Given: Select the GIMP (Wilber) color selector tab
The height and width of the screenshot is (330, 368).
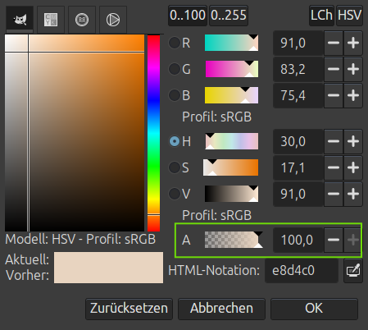Looking at the screenshot, I should [20, 20].
